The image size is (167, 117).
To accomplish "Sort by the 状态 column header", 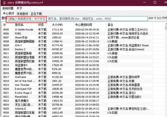I will [x=44, y=25].
